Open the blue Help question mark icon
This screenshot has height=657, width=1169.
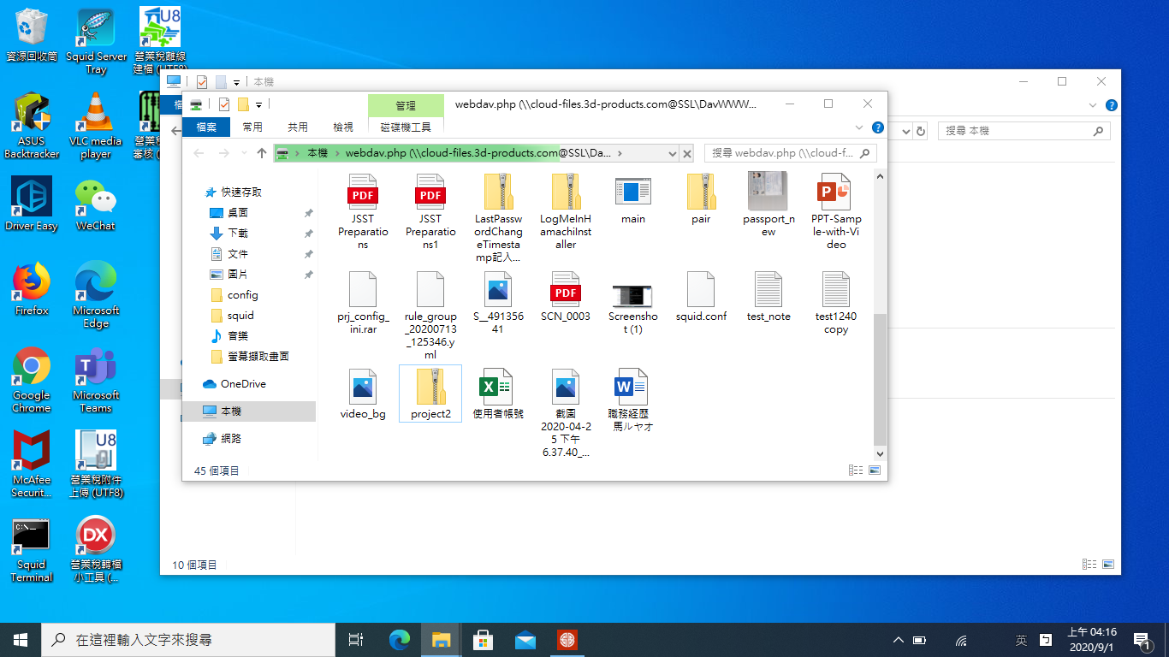click(x=877, y=127)
